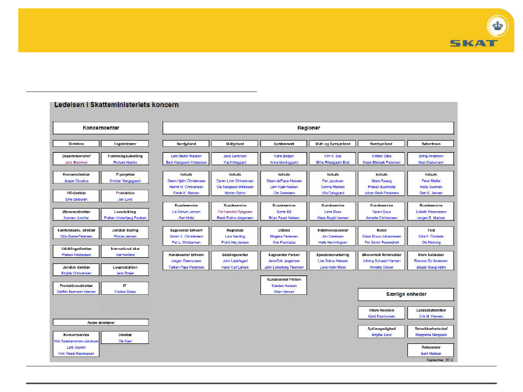Click the Ejendomsvurdering unit label
523x392 pixels.
[333, 255]
